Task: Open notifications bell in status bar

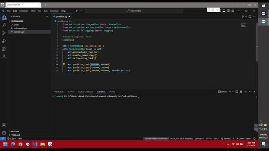Action: 254,138
